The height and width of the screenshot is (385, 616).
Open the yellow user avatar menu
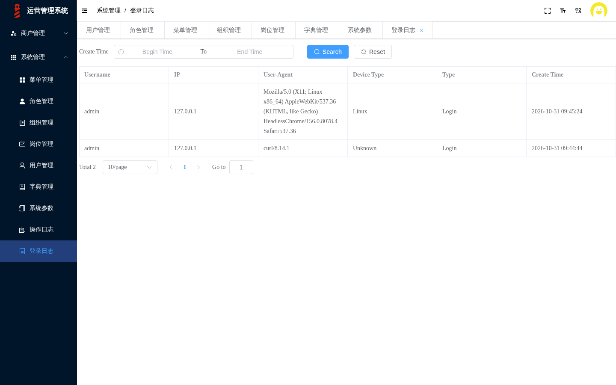coord(599,11)
